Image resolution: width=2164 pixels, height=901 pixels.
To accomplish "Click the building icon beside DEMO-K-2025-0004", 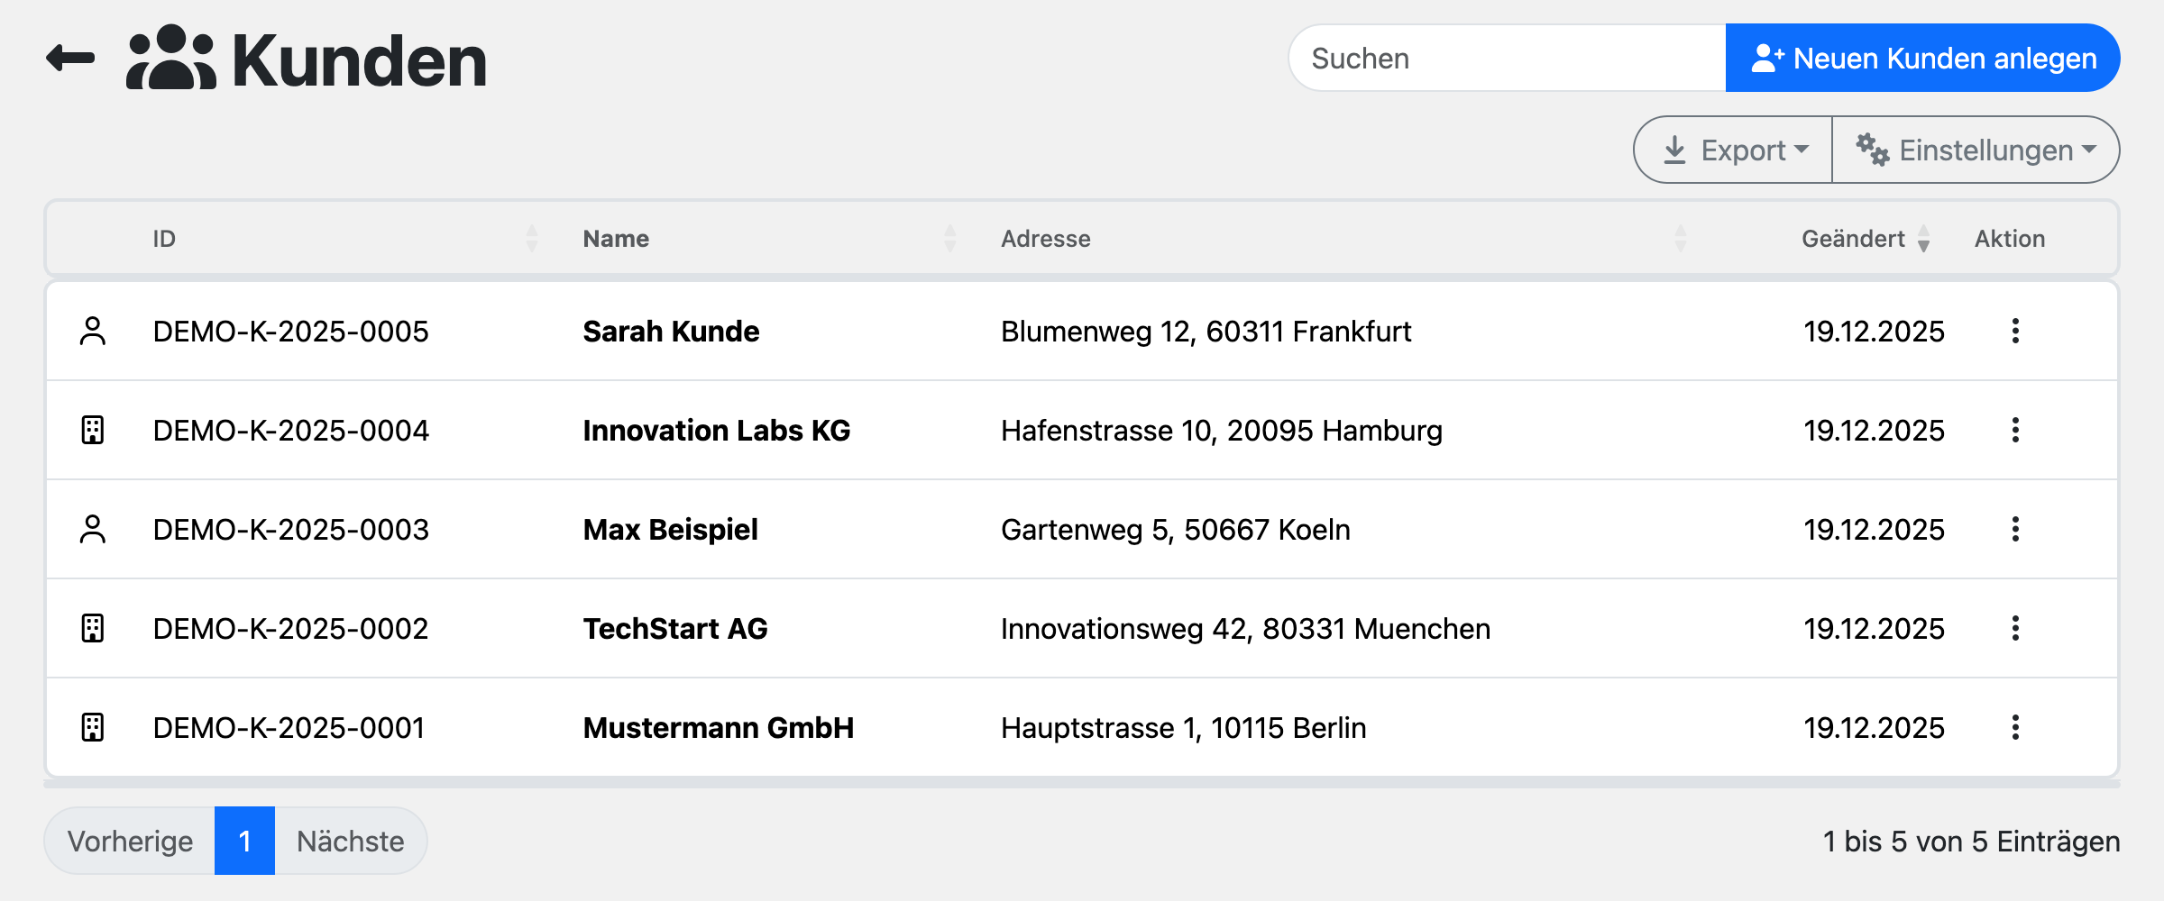I will tap(93, 431).
